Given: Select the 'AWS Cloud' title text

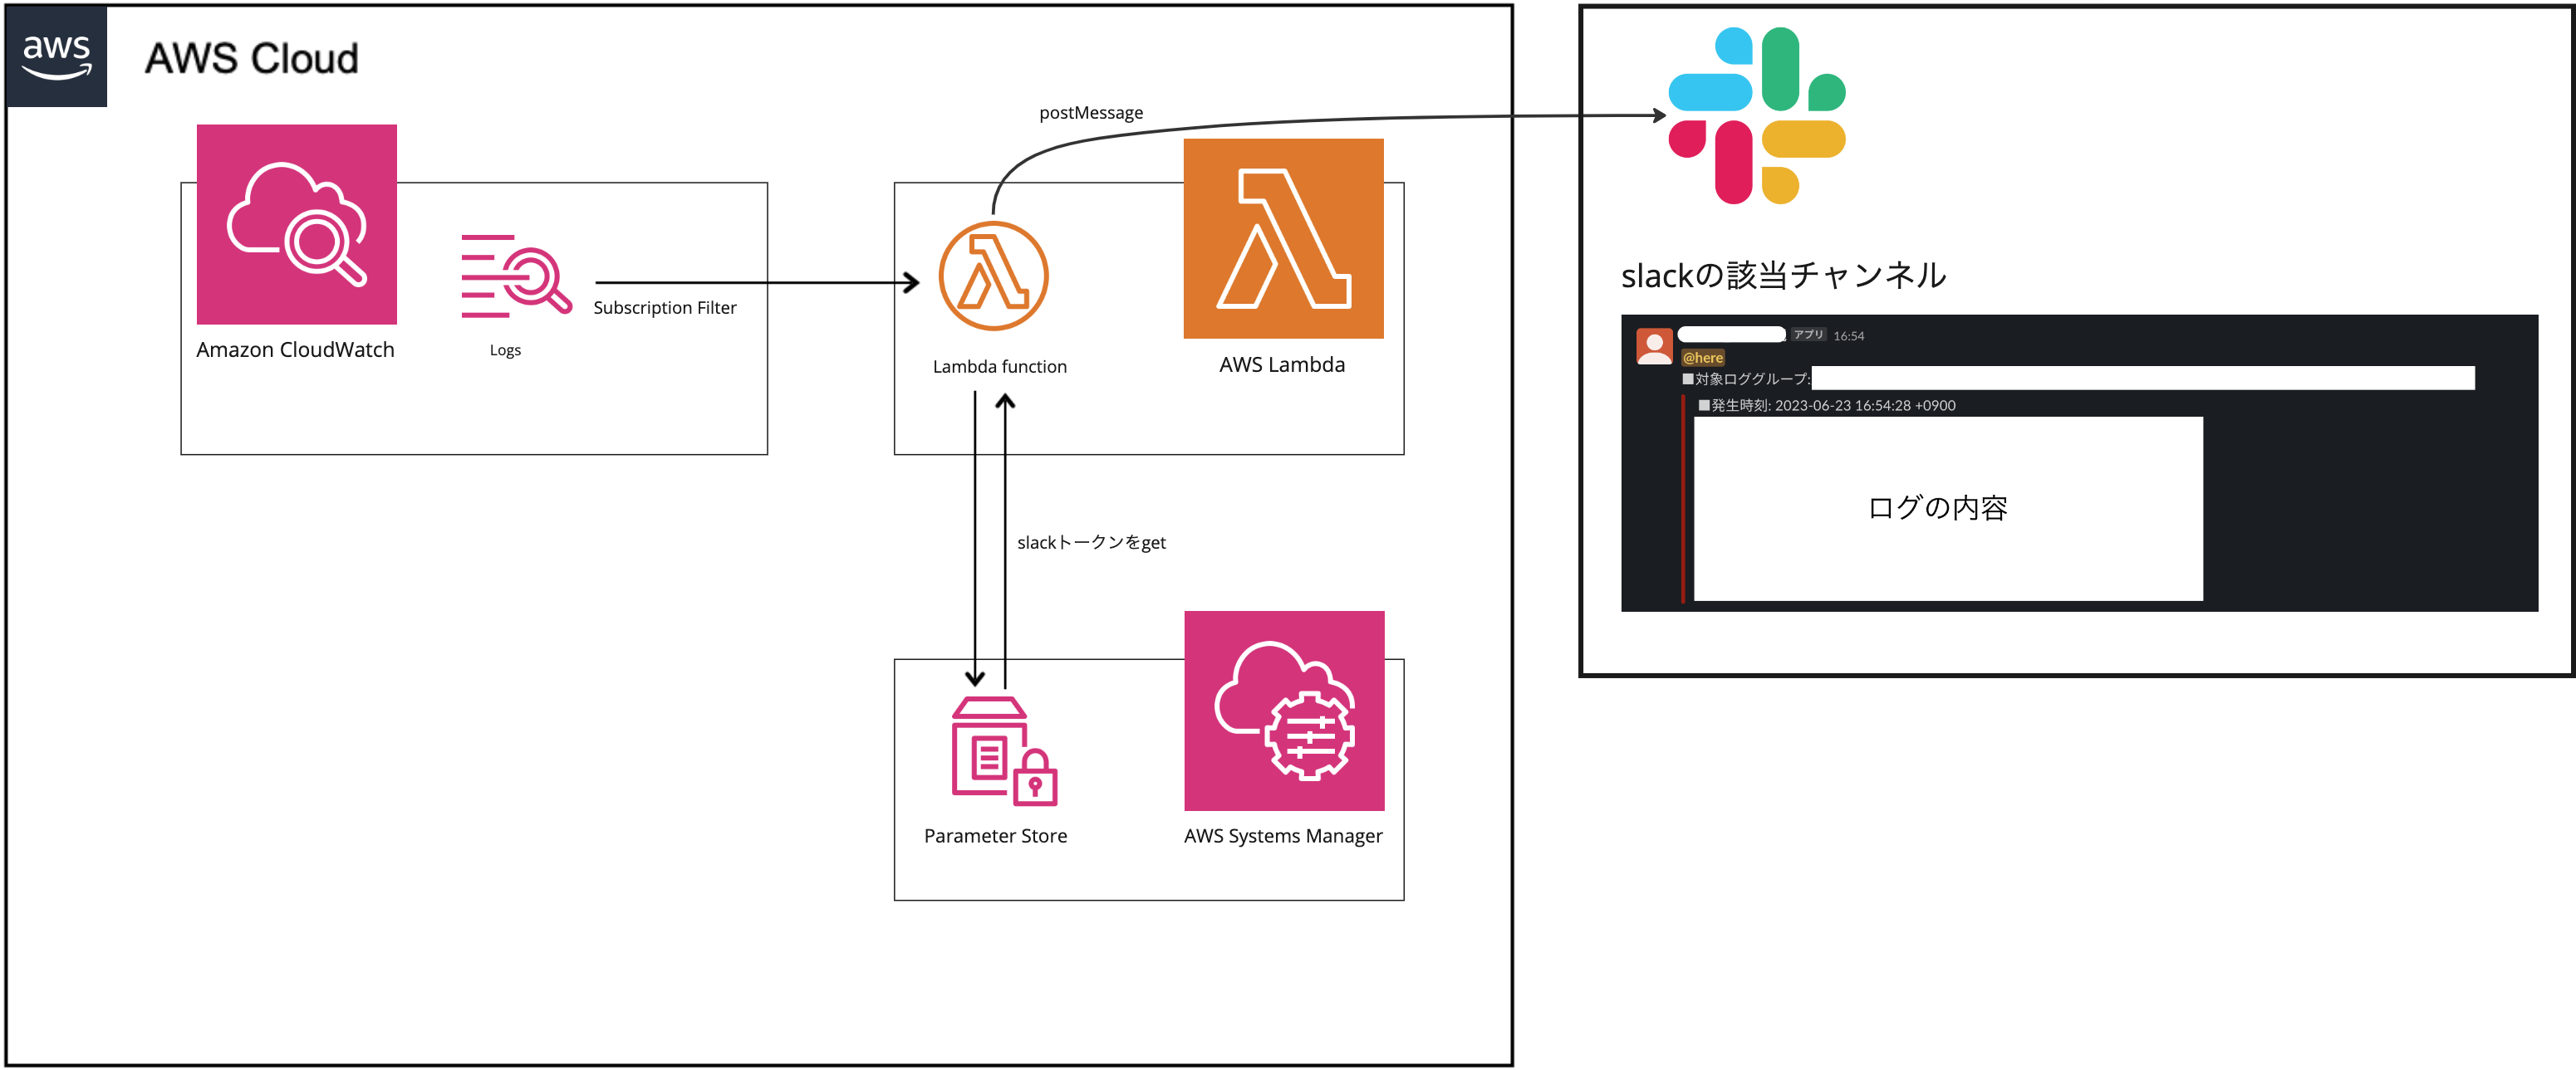Looking at the screenshot, I should 251,59.
